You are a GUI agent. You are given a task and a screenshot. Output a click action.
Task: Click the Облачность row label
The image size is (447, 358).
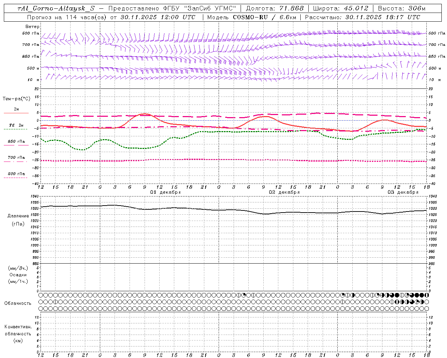click(x=18, y=303)
